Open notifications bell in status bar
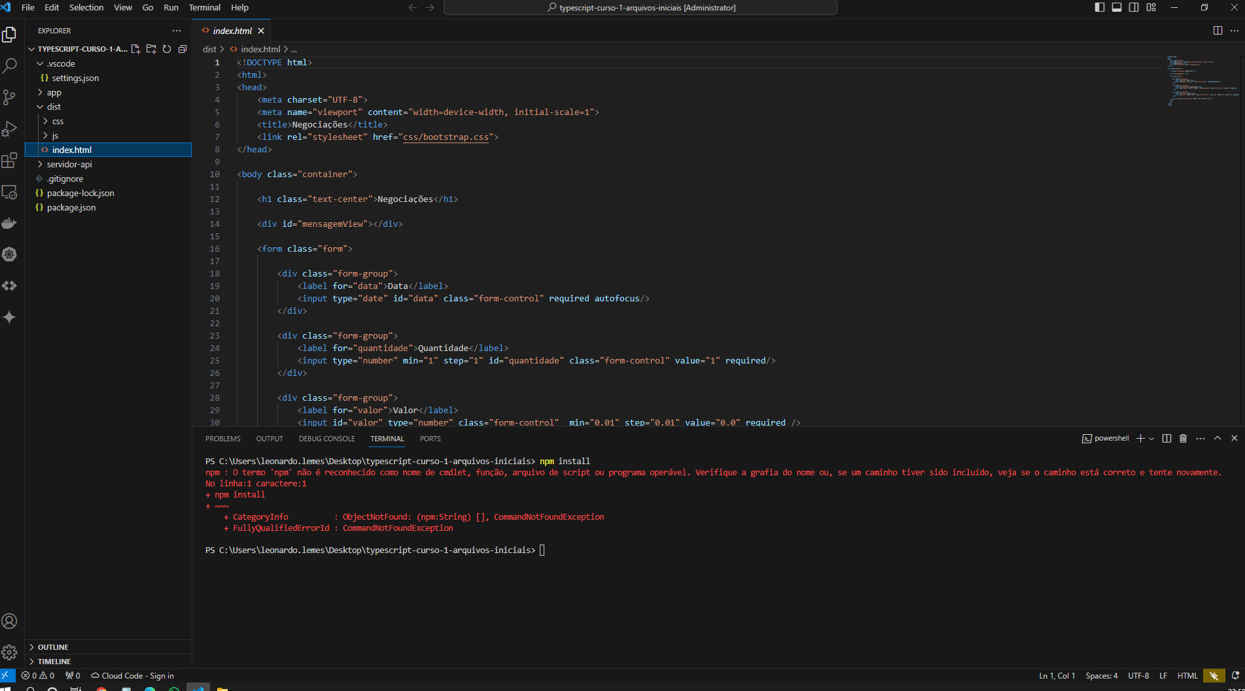This screenshot has width=1245, height=691. coord(1235,676)
